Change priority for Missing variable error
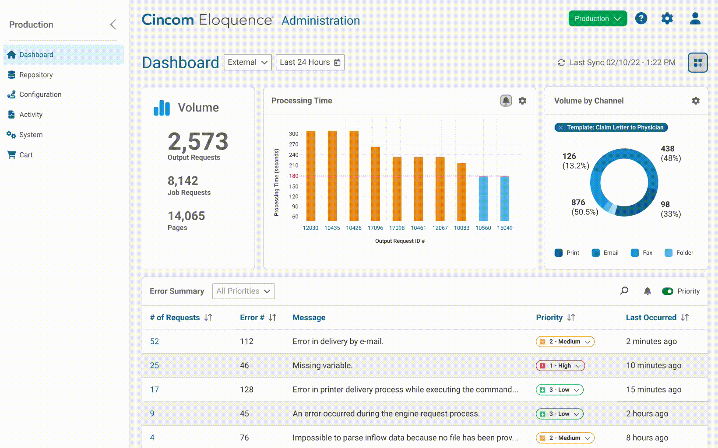This screenshot has width=718, height=448. point(560,366)
